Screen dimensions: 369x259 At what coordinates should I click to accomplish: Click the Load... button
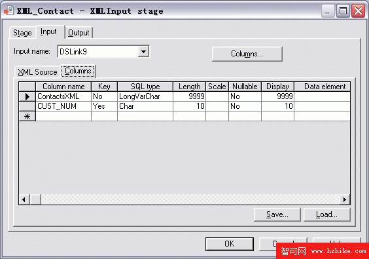(x=326, y=214)
